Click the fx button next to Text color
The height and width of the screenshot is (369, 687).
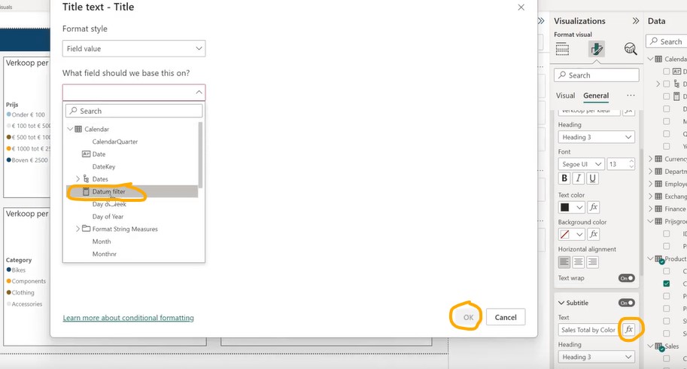coord(593,206)
